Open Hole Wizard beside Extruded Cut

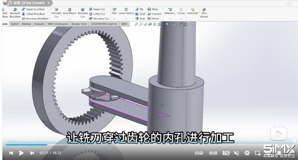click(x=69, y=11)
